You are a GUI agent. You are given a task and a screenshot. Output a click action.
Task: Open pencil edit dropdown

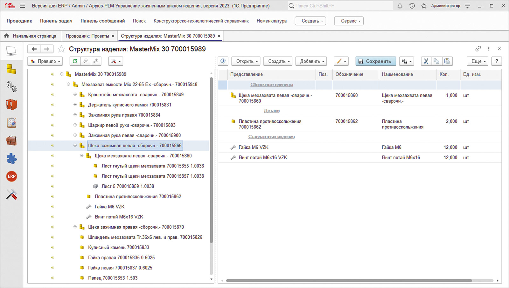[x=341, y=61]
